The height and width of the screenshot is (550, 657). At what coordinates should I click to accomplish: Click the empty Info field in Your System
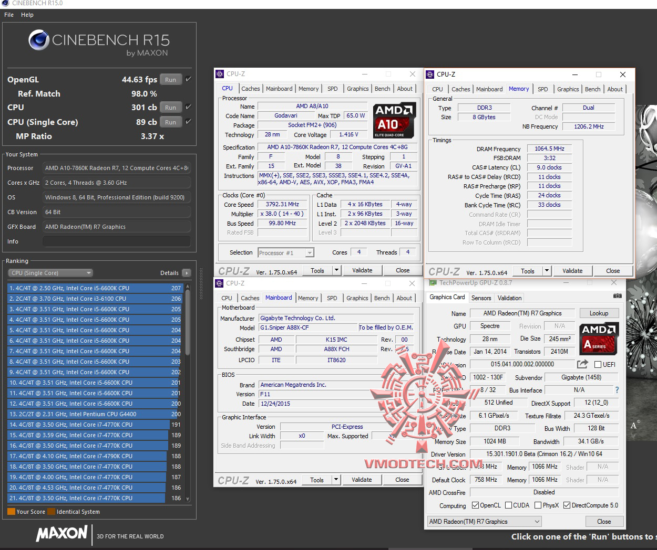(117, 241)
